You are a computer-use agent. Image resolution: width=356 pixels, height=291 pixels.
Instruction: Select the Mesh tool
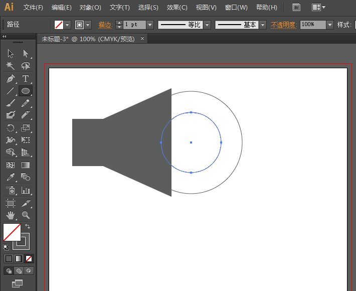11,165
